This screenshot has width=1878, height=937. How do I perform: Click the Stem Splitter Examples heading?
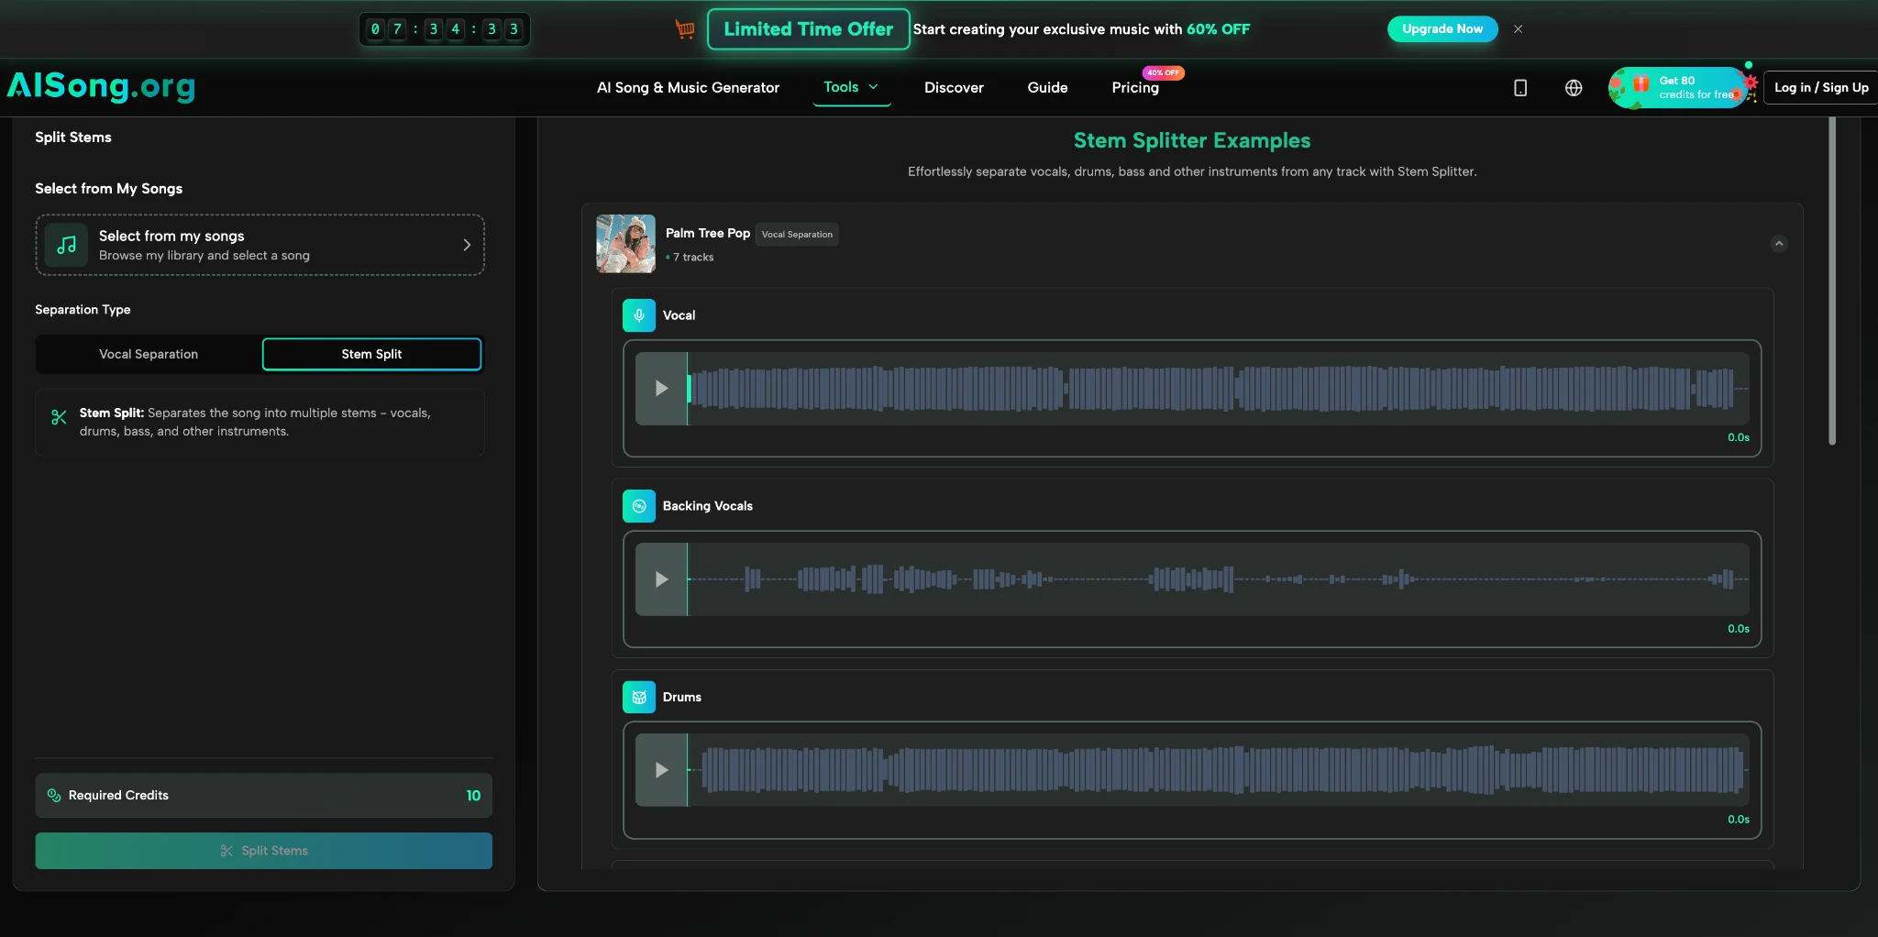[x=1192, y=140]
